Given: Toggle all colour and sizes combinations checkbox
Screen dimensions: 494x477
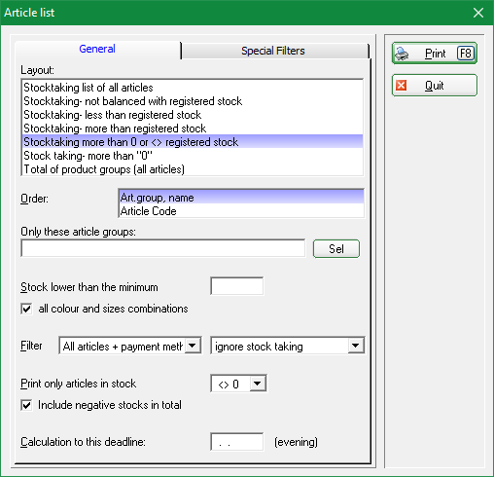Looking at the screenshot, I should pos(26,309).
